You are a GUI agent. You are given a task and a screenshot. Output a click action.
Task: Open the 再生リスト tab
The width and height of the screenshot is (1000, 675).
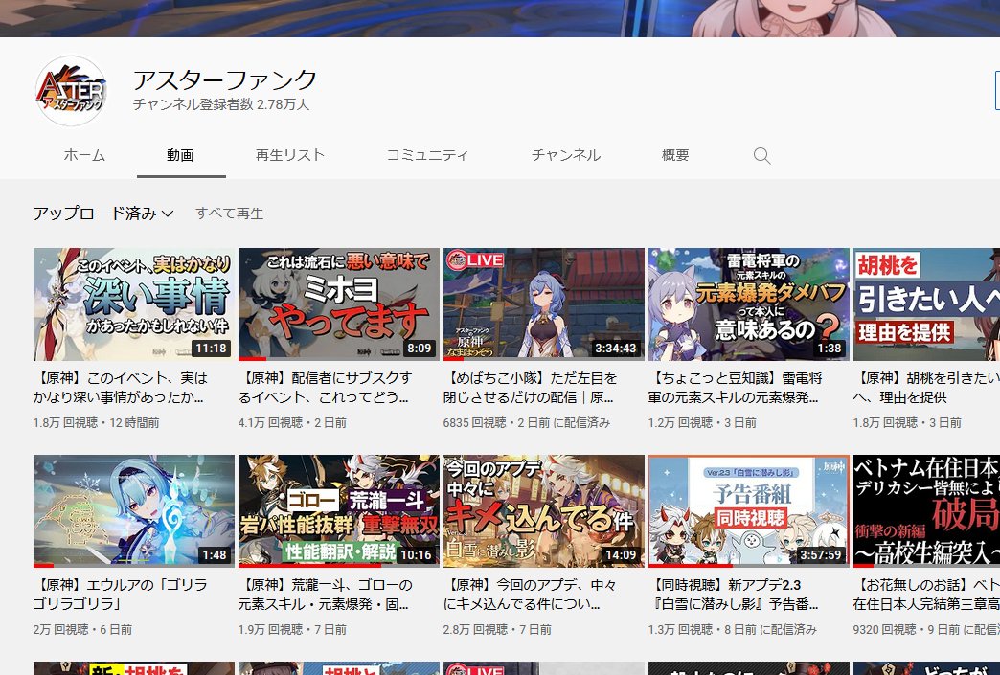coord(290,155)
